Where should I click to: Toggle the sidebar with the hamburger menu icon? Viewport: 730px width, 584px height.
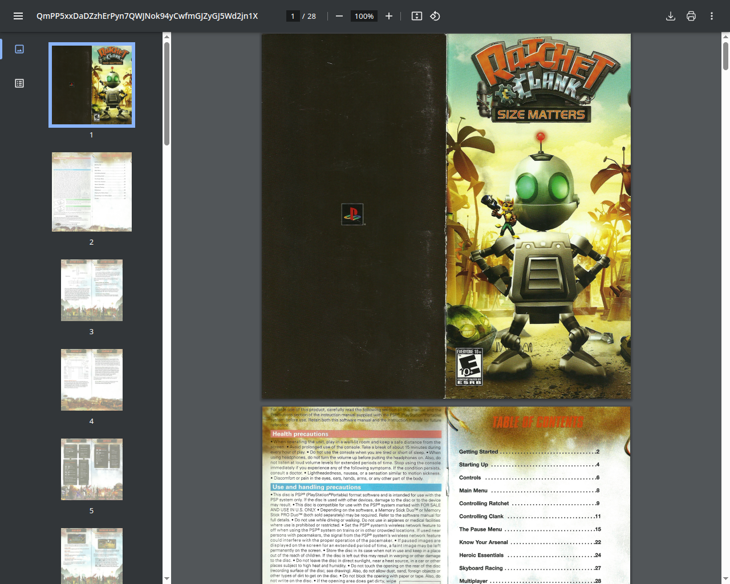coord(18,16)
